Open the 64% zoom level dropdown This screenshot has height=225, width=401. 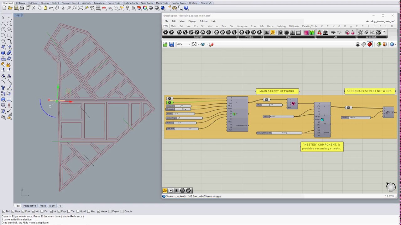coord(189,44)
